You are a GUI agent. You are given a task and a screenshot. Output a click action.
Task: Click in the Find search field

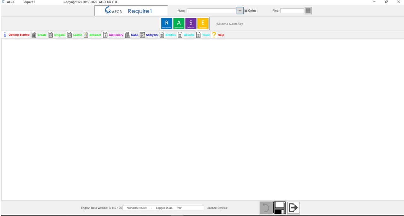click(292, 11)
